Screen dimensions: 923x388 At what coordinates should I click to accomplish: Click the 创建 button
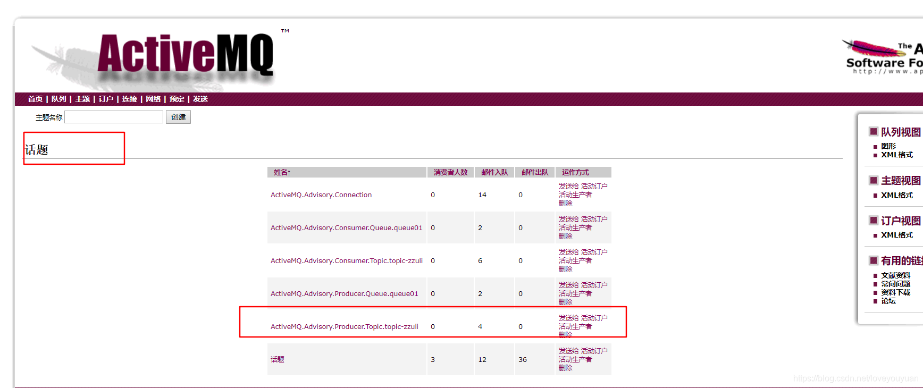[x=178, y=117]
